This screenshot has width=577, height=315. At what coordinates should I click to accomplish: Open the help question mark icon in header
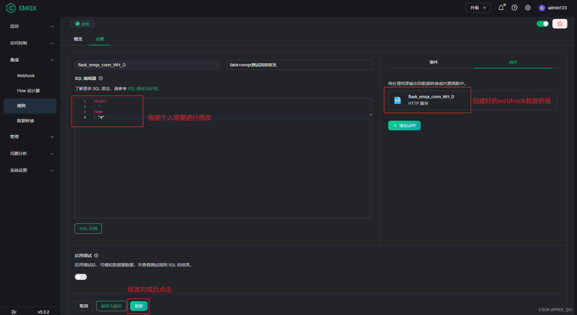pos(514,8)
